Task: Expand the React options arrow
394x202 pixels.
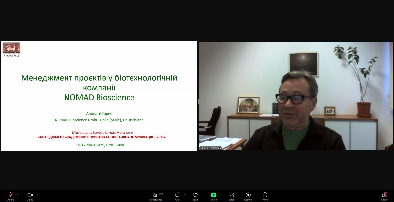Action: (x=201, y=195)
